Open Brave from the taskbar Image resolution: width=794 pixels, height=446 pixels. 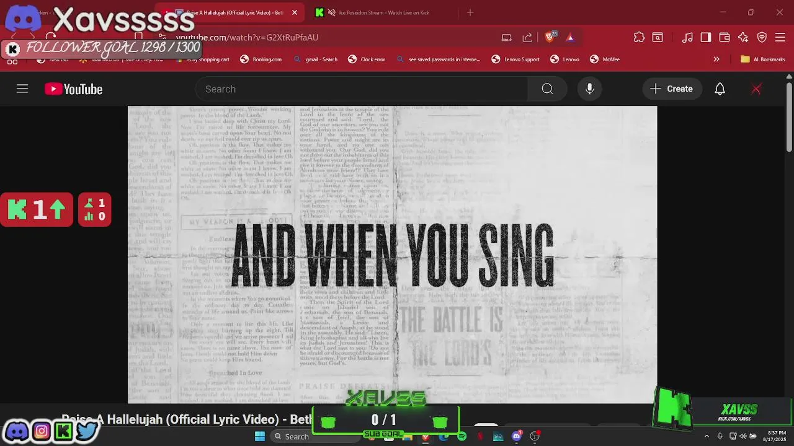(425, 437)
